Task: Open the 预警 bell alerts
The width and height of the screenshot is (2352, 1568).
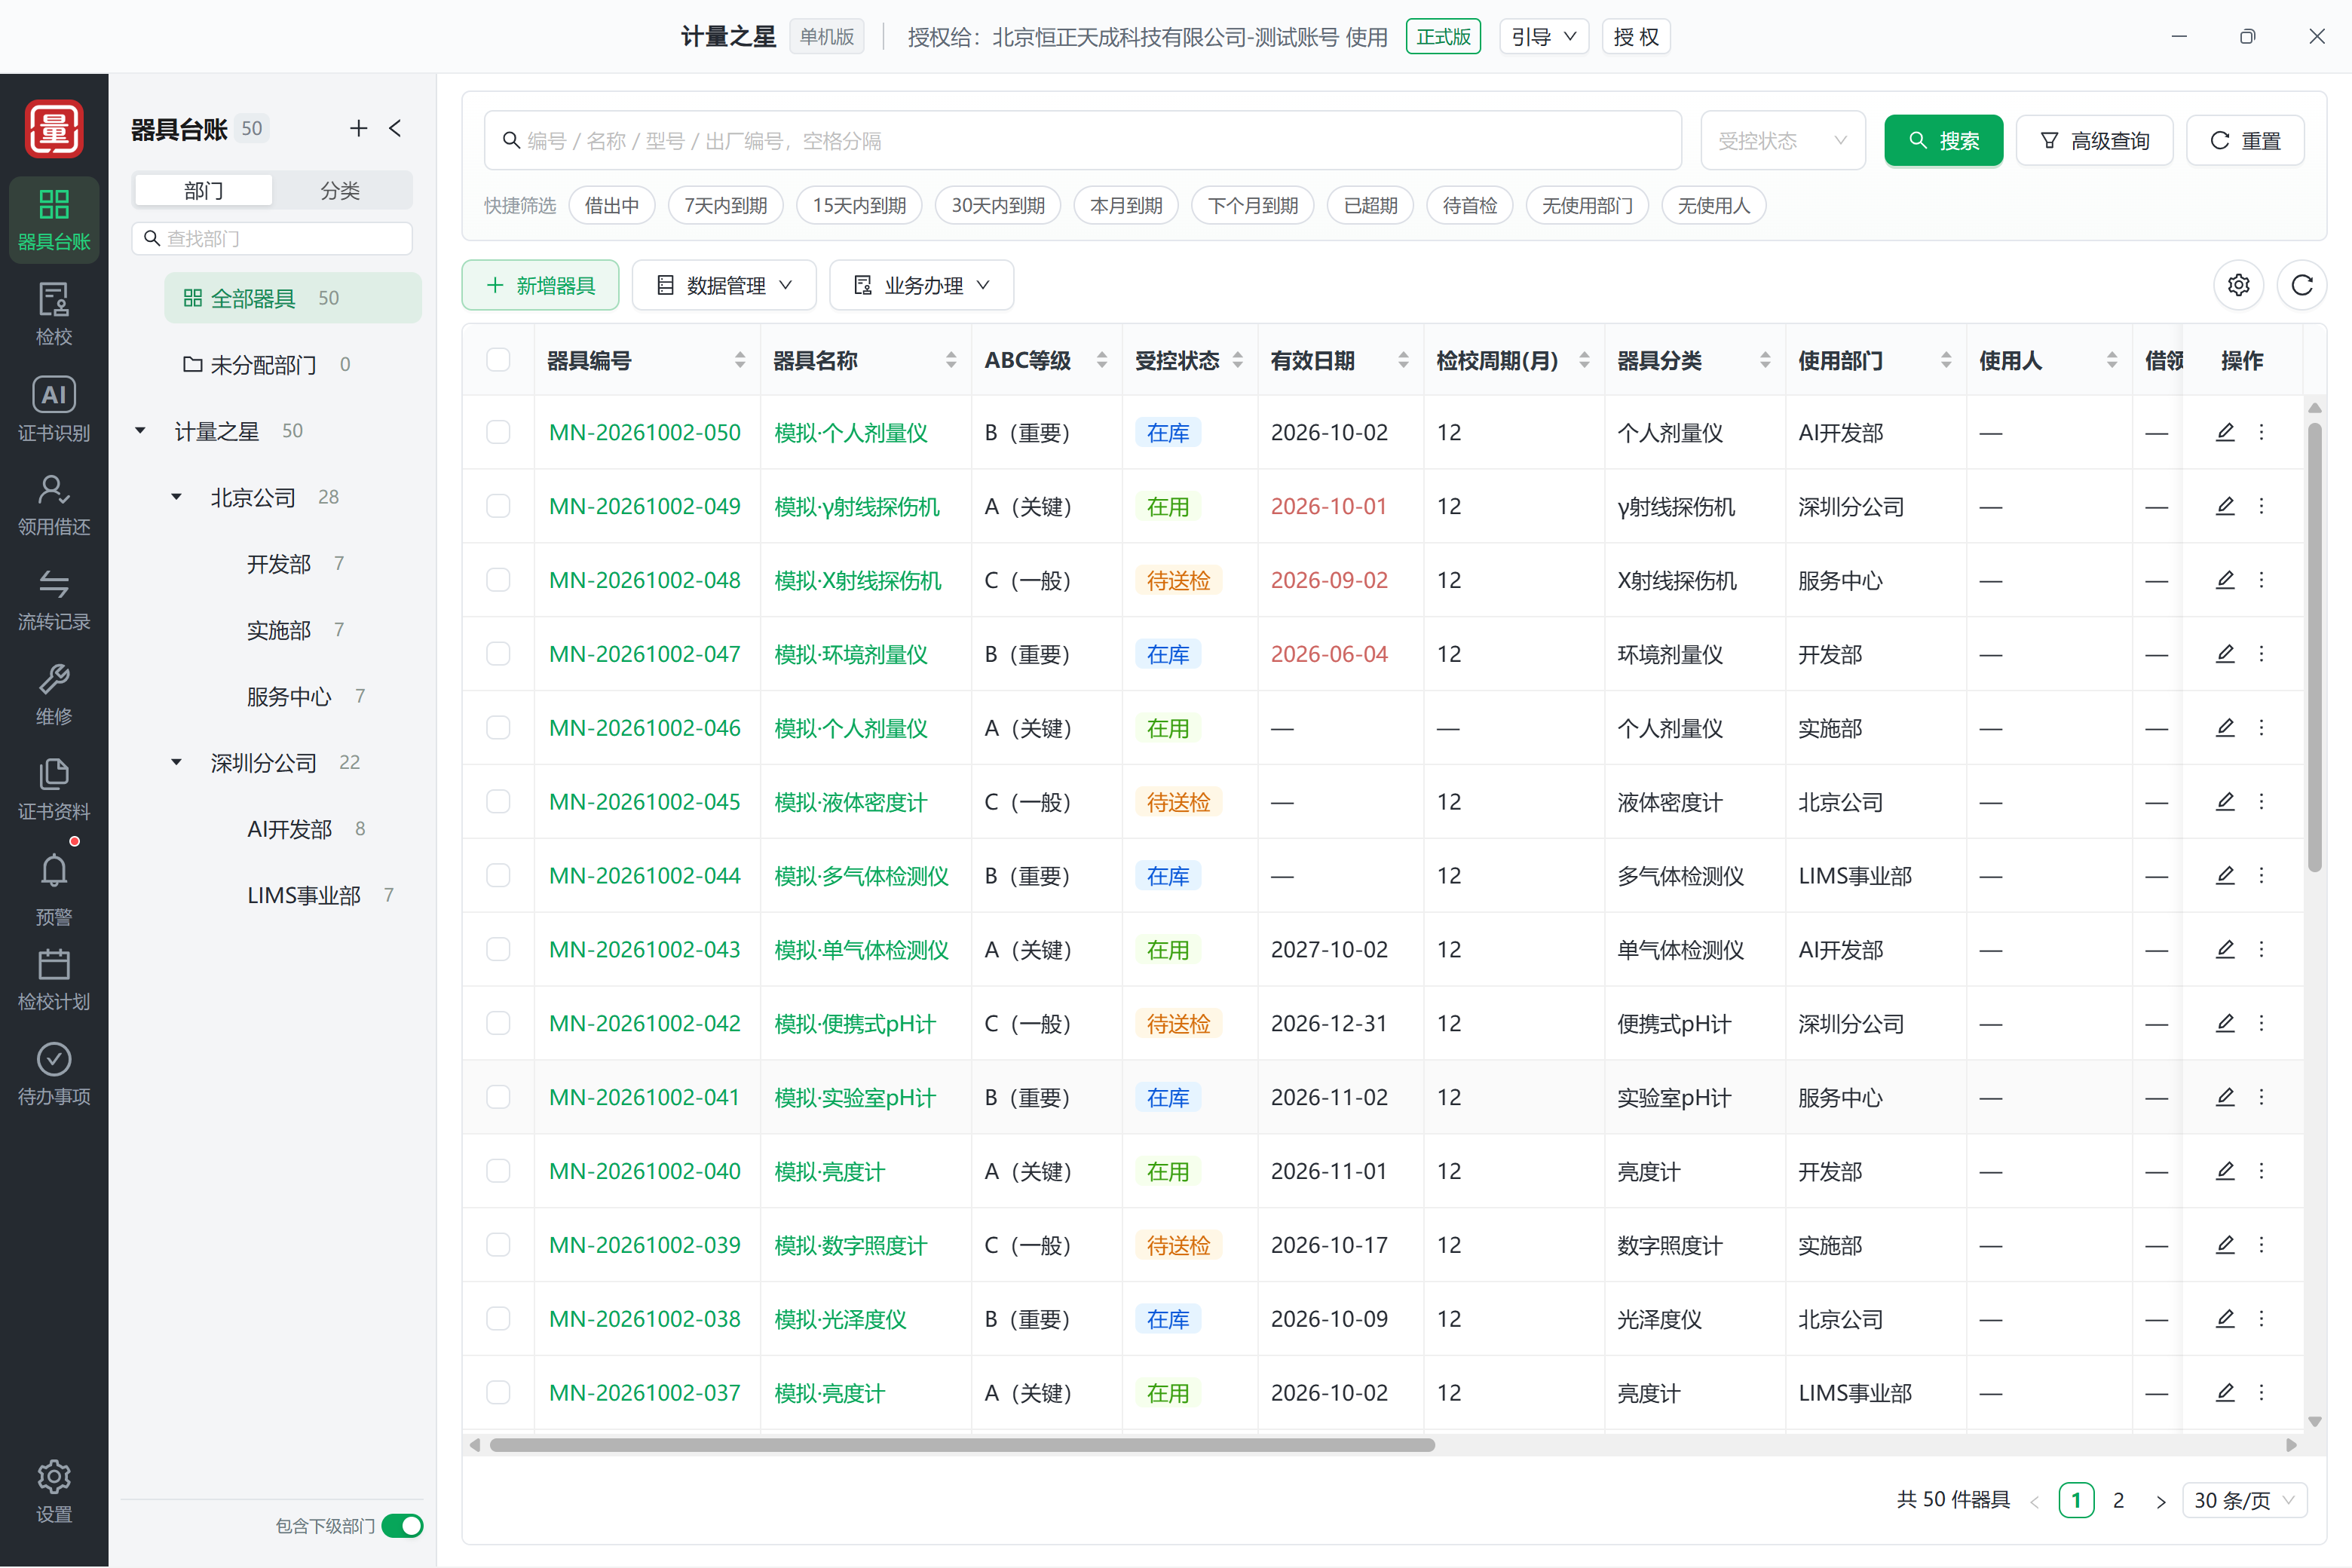Action: (54, 889)
